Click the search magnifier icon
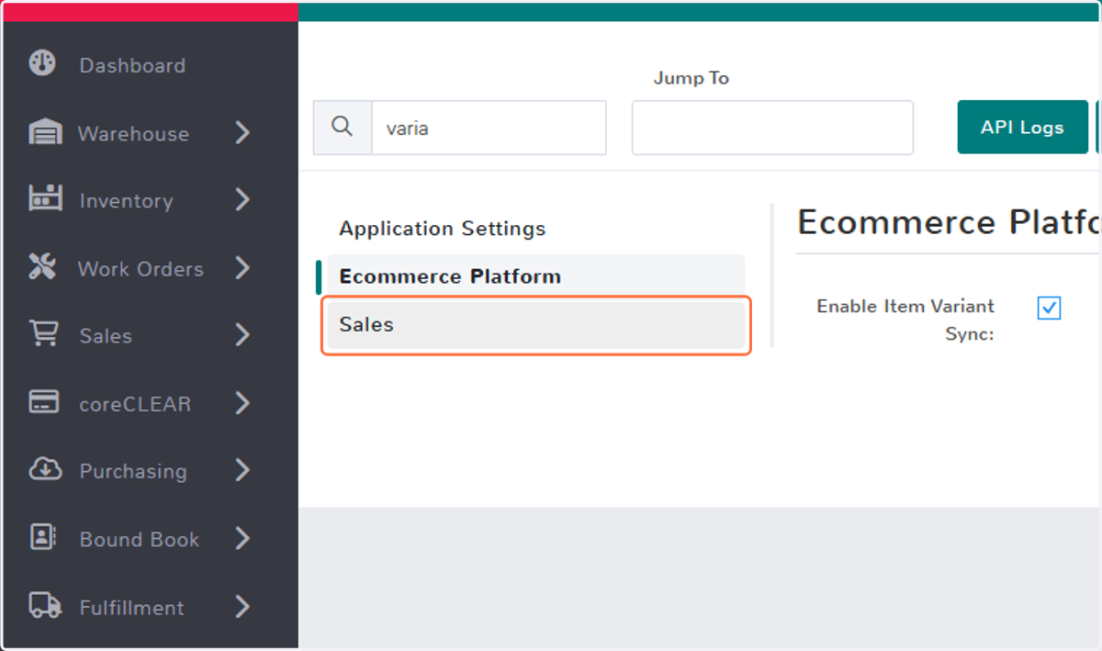The width and height of the screenshot is (1102, 651). 342,127
